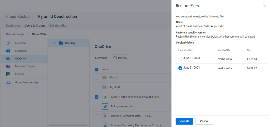The image size is (269, 127).
Task: Select the first June 21, 2023 version radio
Action: [180, 59]
